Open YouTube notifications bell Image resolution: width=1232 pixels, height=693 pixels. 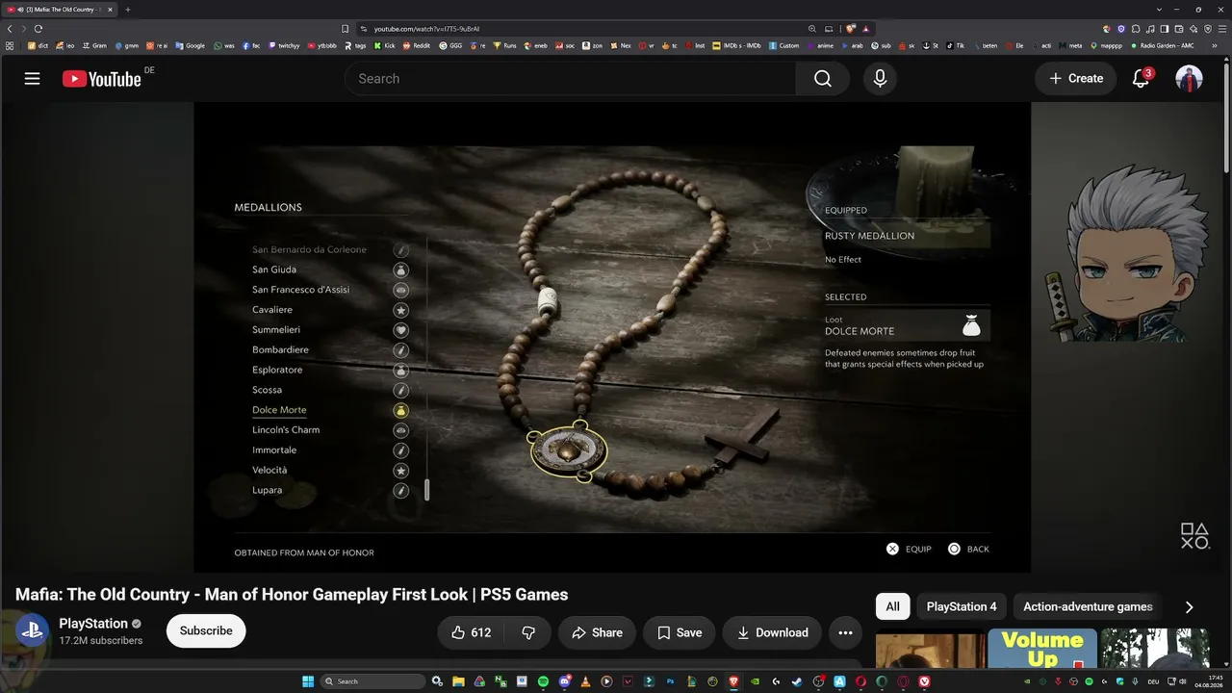pyautogui.click(x=1142, y=79)
